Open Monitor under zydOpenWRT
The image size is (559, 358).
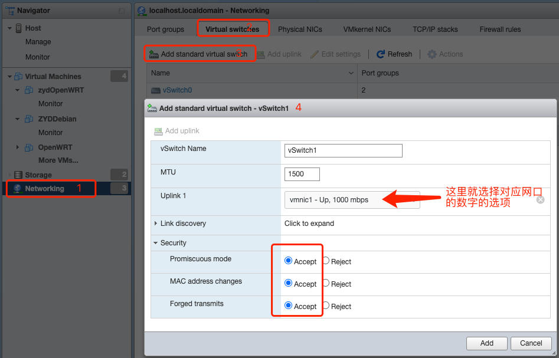click(51, 104)
